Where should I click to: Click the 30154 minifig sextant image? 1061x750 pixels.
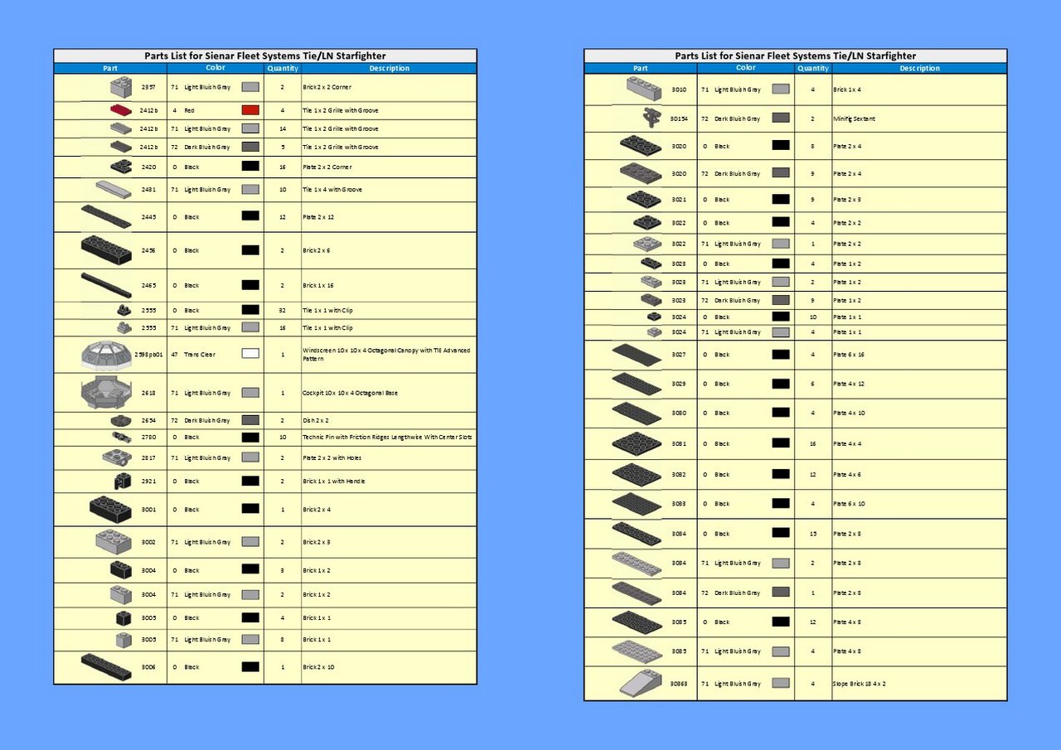[x=652, y=119]
